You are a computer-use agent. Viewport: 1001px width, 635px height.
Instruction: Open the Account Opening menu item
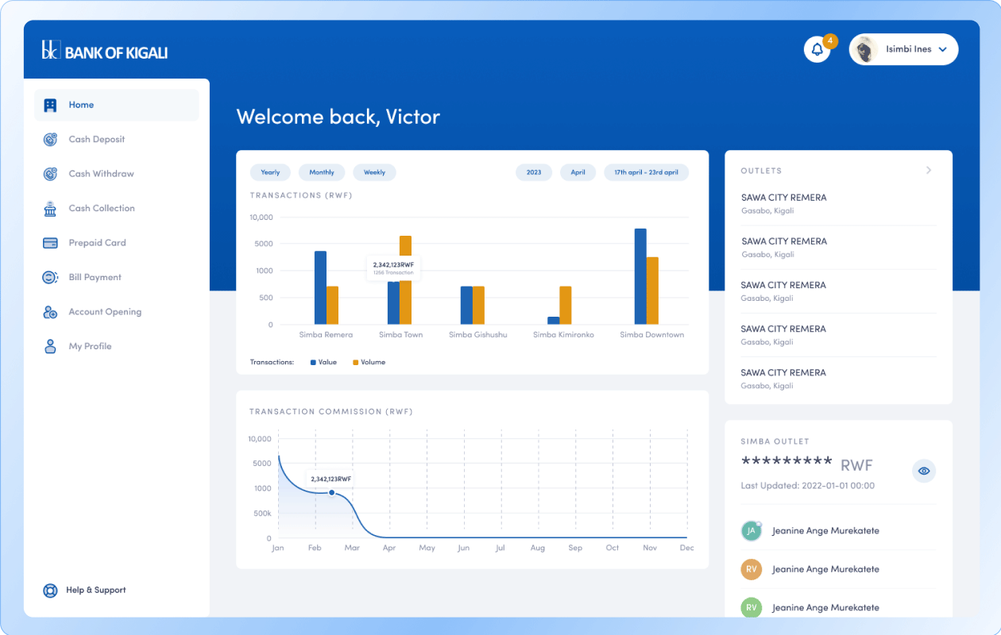tap(105, 312)
